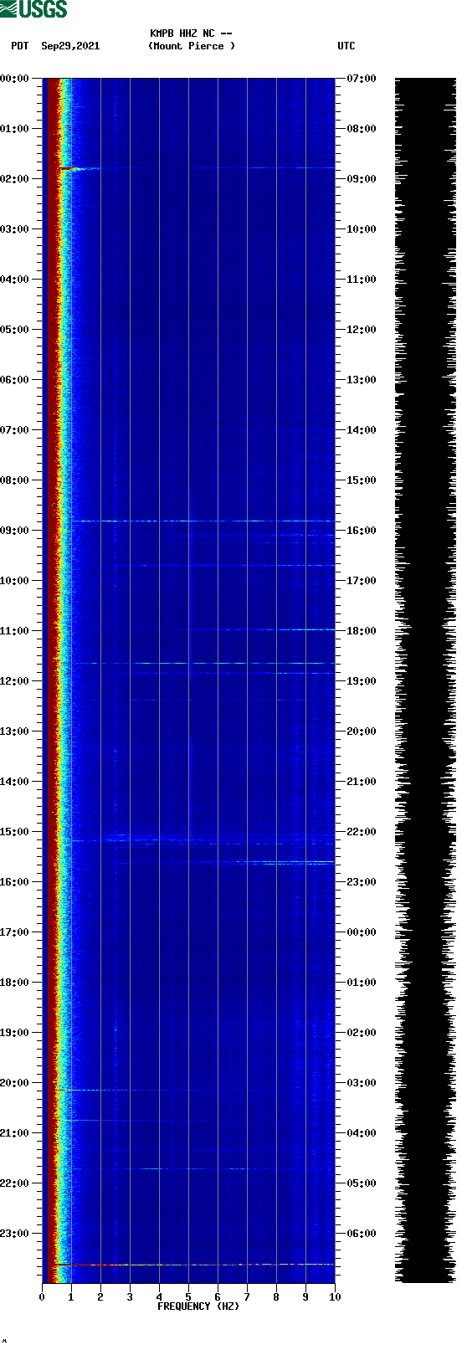Click the 10 Hz frequency tick label

[335, 1297]
